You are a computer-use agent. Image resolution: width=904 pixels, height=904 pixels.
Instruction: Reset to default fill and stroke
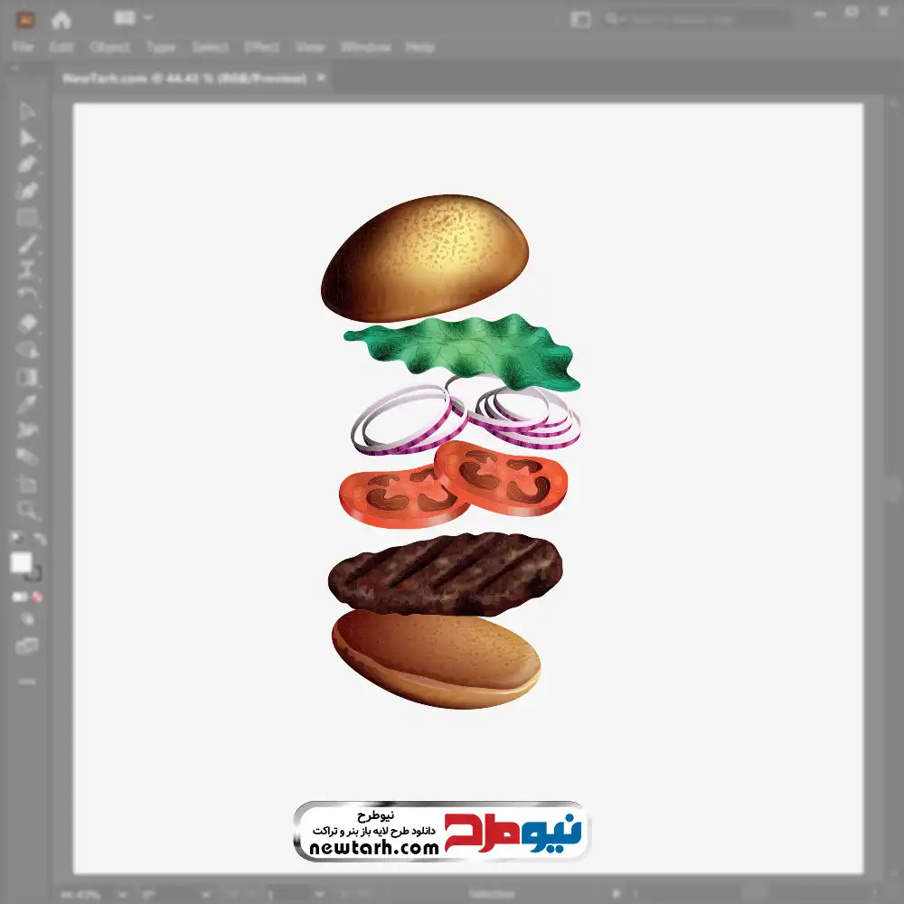15,540
